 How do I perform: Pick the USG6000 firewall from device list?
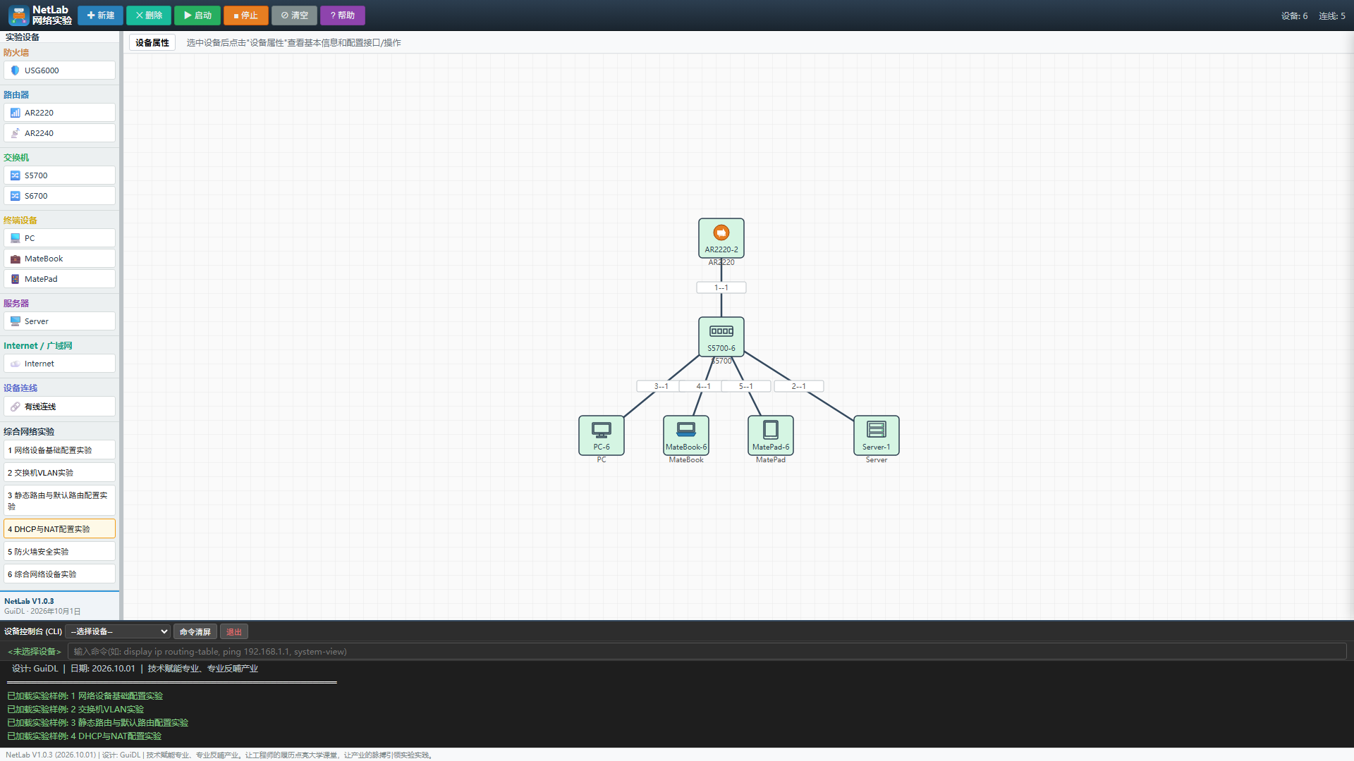(x=59, y=70)
